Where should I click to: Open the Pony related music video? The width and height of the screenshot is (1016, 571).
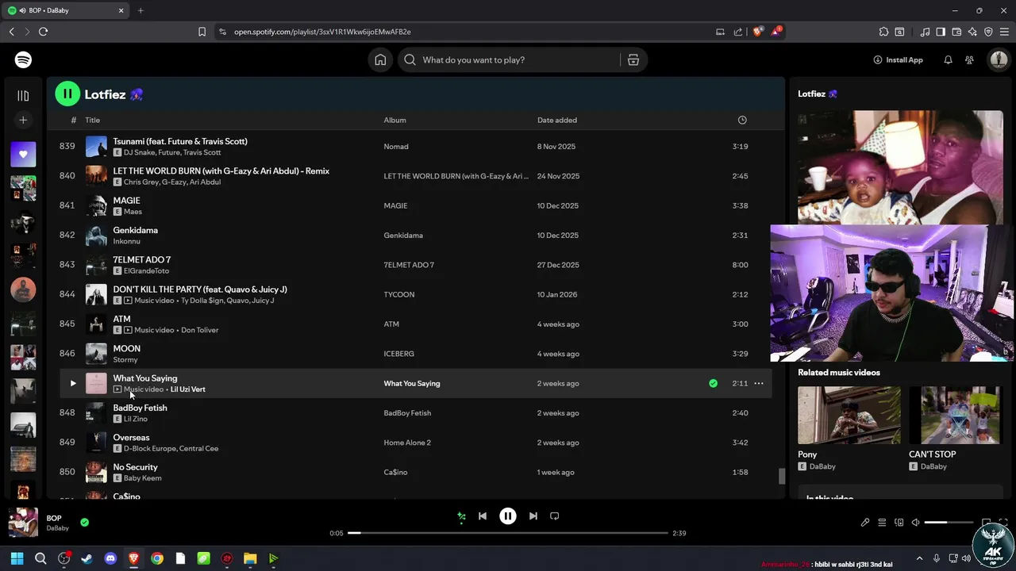pyautogui.click(x=849, y=416)
